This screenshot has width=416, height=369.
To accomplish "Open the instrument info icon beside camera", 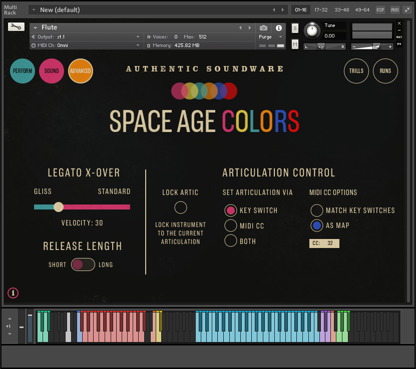I will coord(279,28).
